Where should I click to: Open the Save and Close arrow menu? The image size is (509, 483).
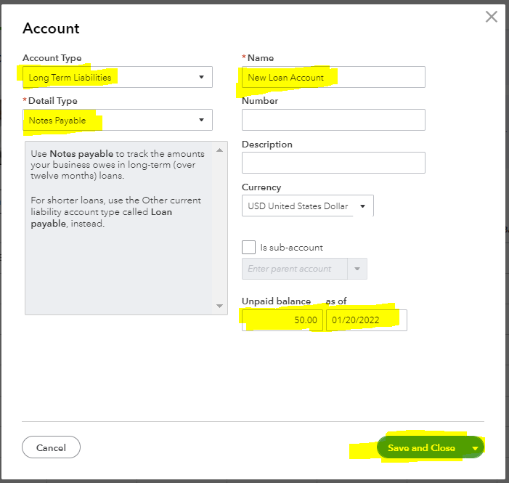click(x=476, y=448)
